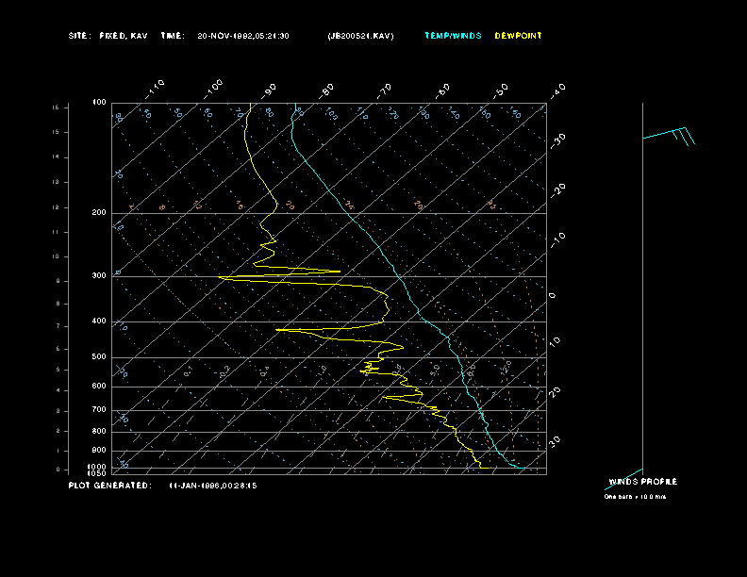The height and width of the screenshot is (577, 747).
Task: Click the wind barb scale note text
Action: (635, 496)
